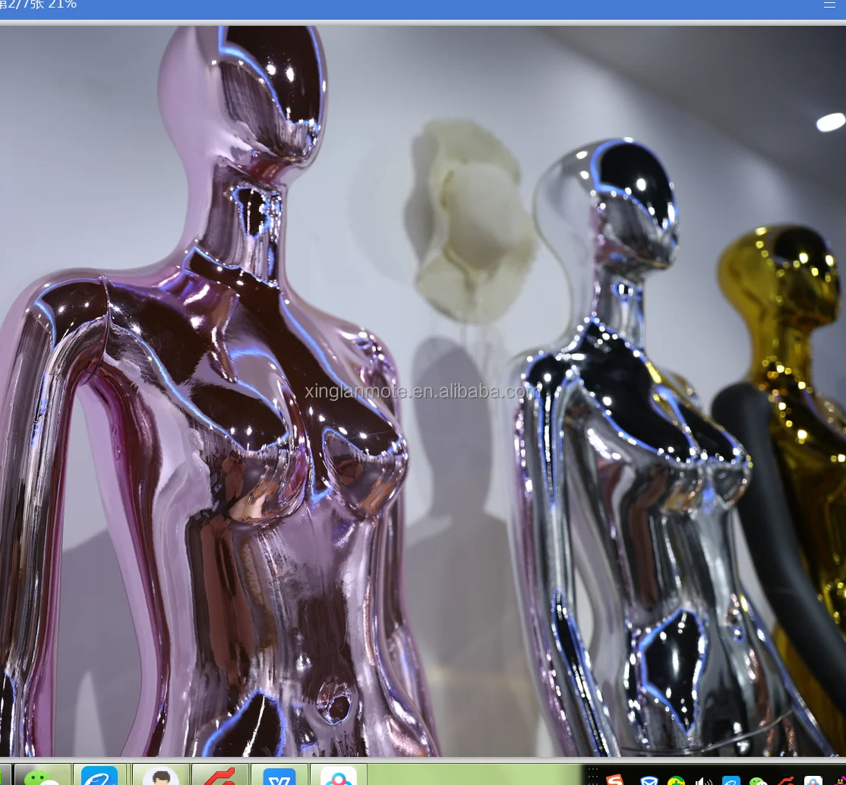
Task: Activate the Sogou input S icon in tray
Action: tap(614, 780)
